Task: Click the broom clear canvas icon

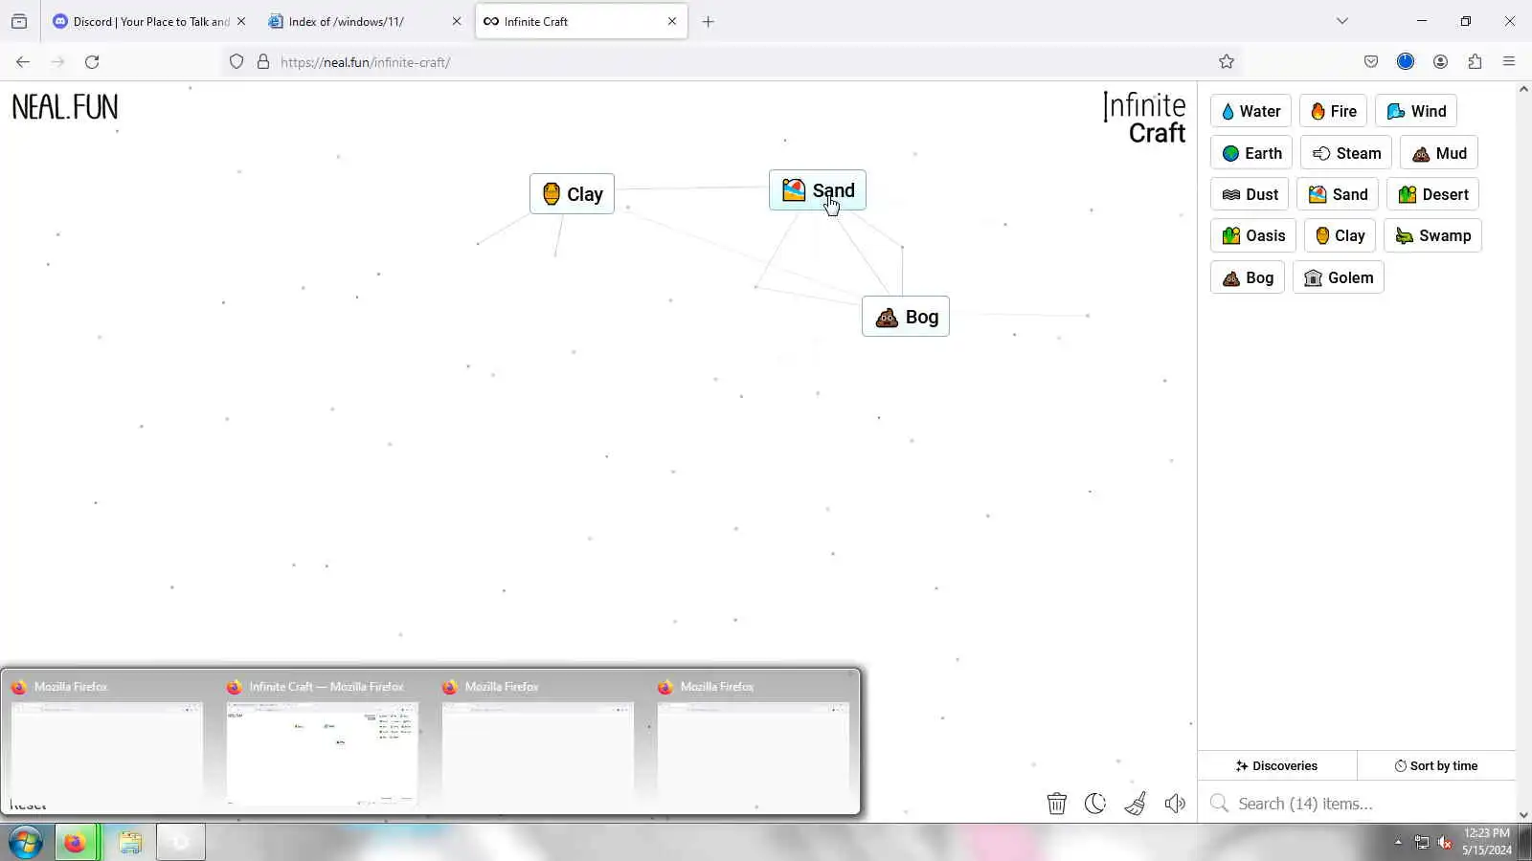Action: 1136,804
